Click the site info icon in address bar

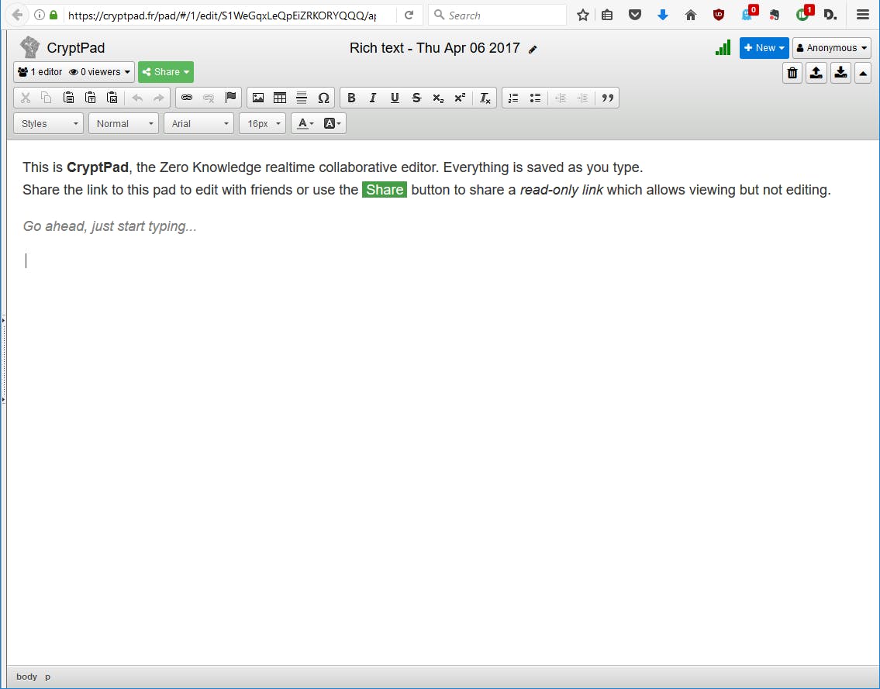tap(40, 16)
